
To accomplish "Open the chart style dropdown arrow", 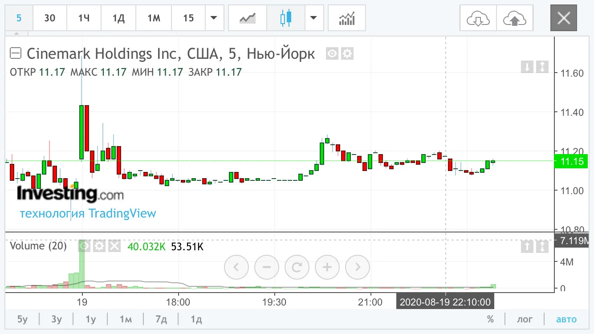I will pyautogui.click(x=314, y=18).
